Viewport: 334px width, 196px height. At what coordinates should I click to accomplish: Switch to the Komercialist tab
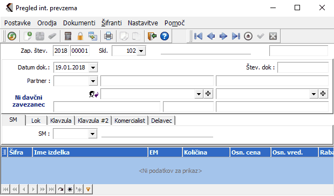129,121
